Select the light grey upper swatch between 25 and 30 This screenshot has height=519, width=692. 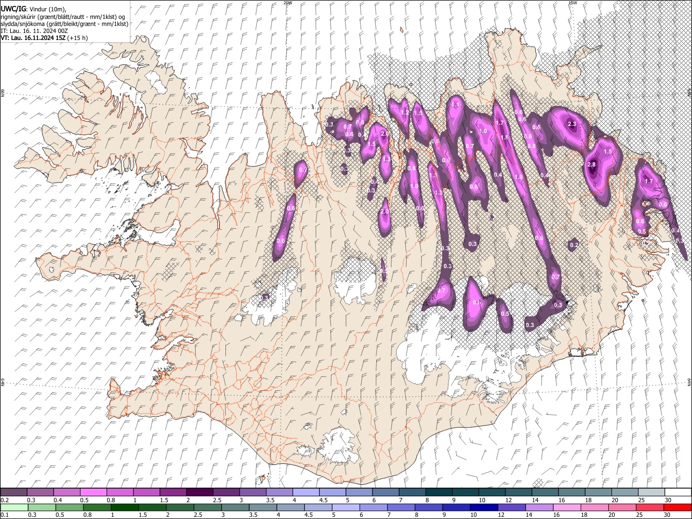[x=651, y=493]
